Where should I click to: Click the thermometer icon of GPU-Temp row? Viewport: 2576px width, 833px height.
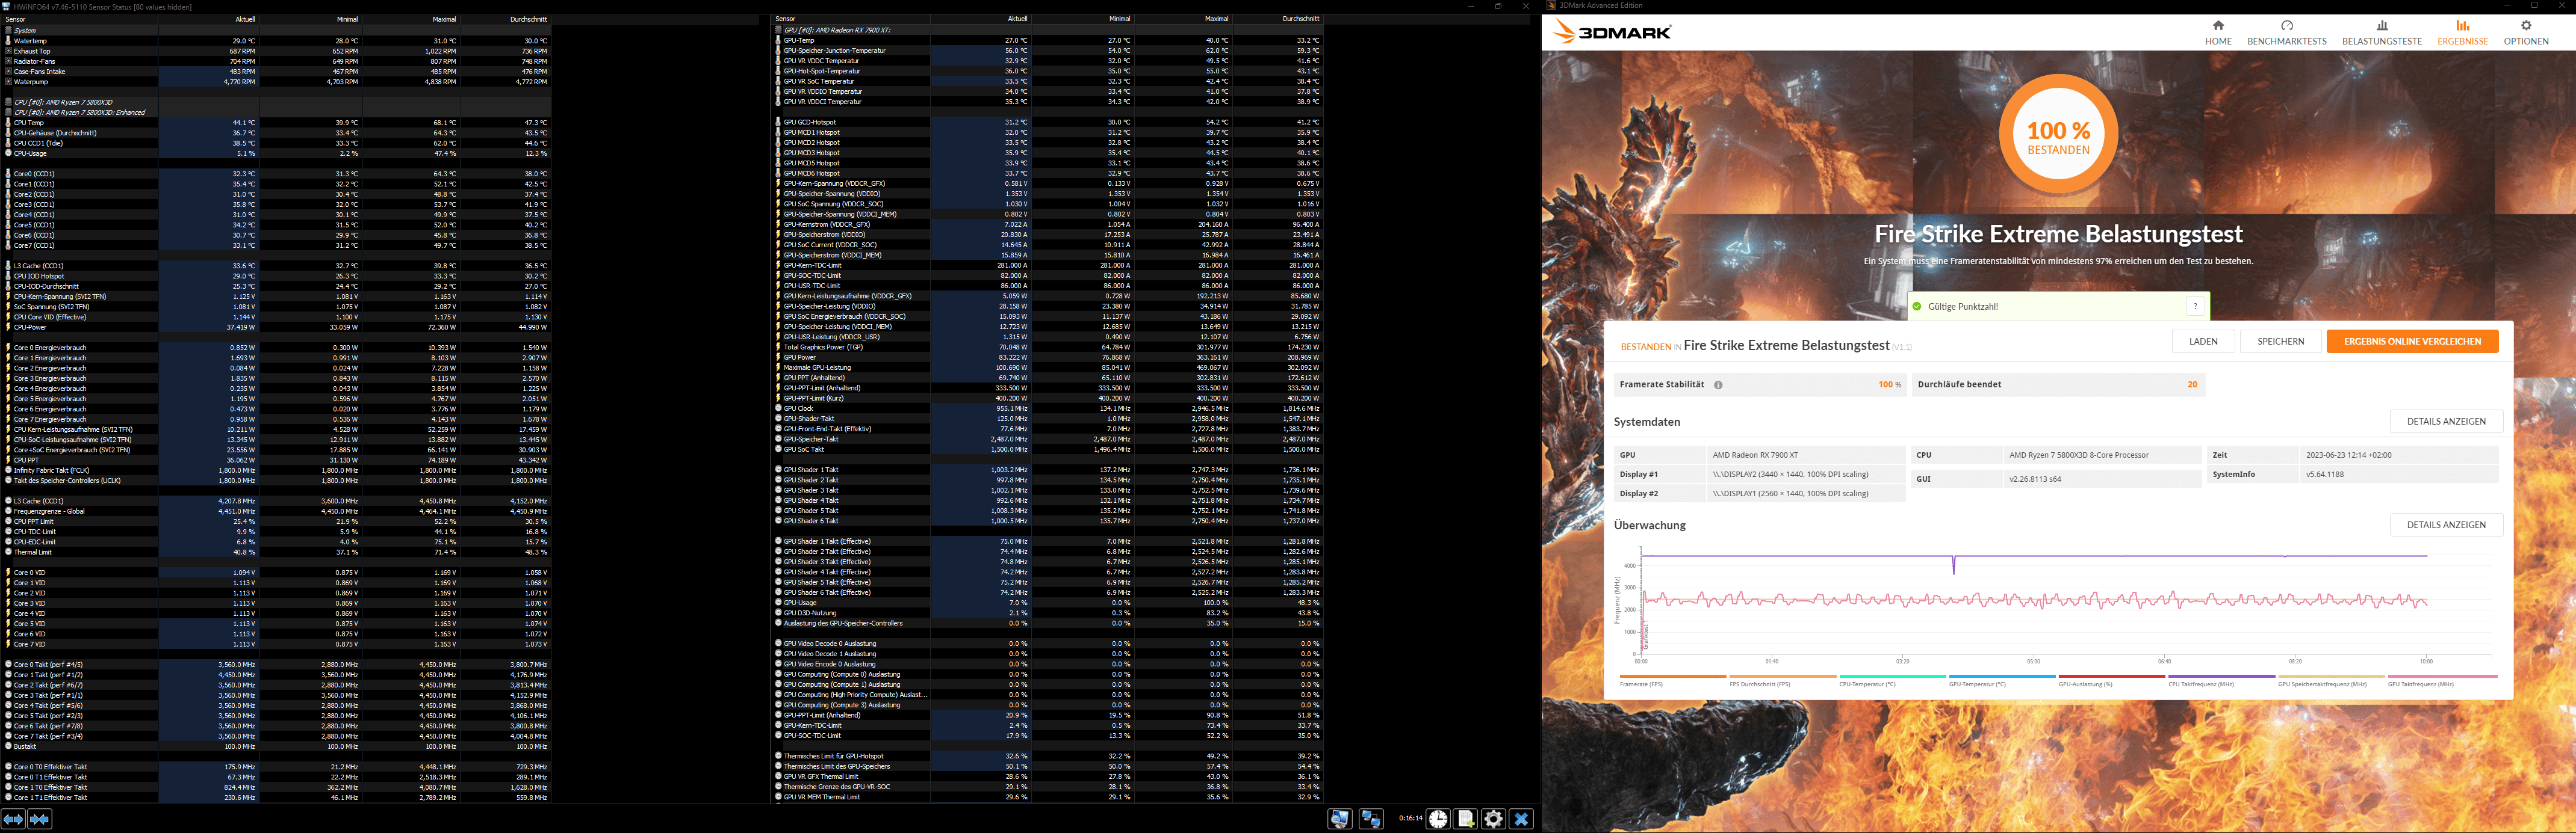tap(779, 41)
